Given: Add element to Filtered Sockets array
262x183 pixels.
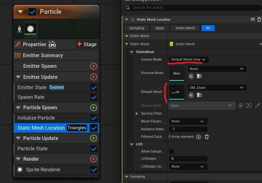Looking at the screenshot, I should point(199,137).
